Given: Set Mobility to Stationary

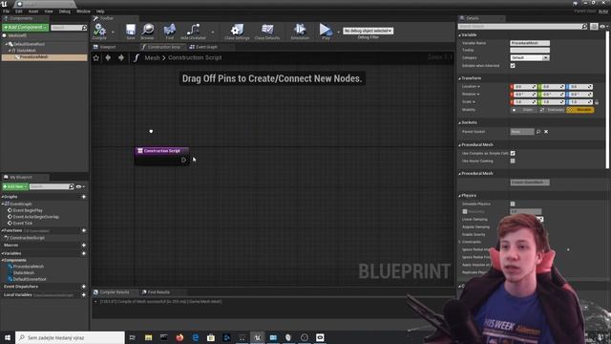Looking at the screenshot, I should (552, 110).
